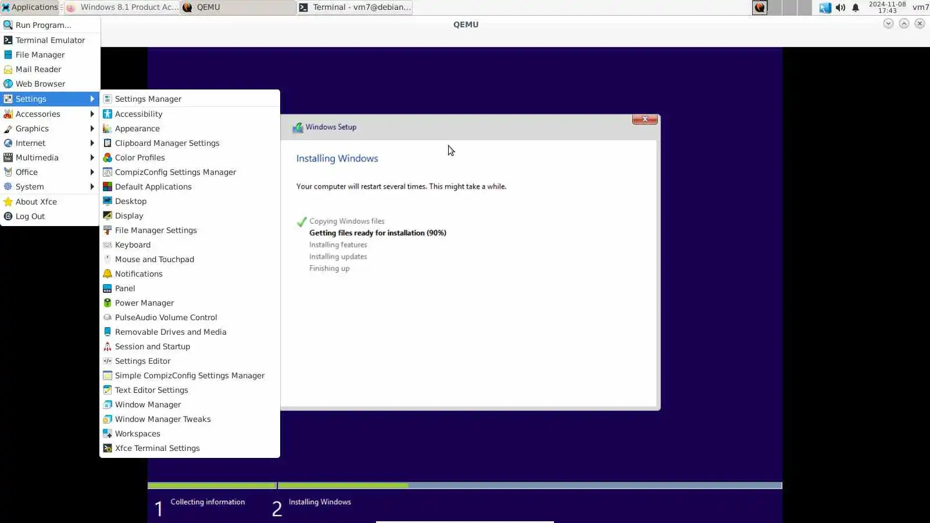Open Terminal Emulator from the Applications menu
This screenshot has height=523, width=930.
[x=50, y=40]
